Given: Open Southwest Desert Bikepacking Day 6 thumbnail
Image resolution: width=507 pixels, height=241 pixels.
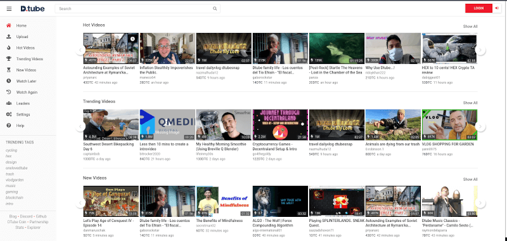Looking at the screenshot, I should tap(111, 124).
